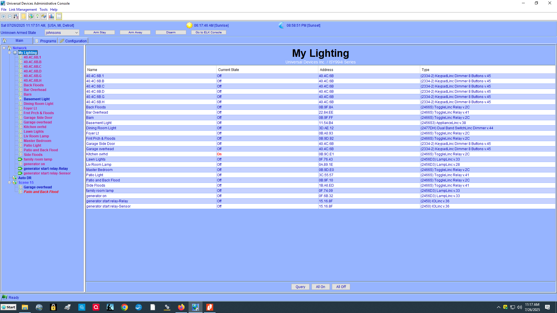
Task: Click the green icon beside family room lamp
Action: coord(20,159)
